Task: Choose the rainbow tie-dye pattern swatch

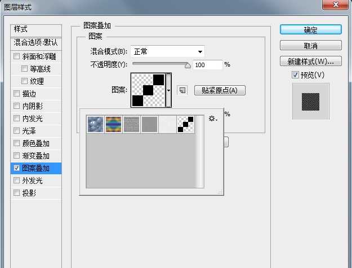Action: tap(113, 124)
